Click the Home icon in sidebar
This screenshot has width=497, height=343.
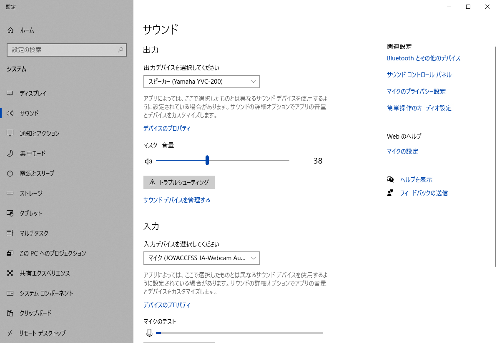tap(10, 30)
